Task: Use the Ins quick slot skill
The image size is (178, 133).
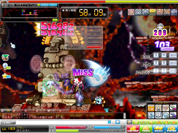Action: 158,108
